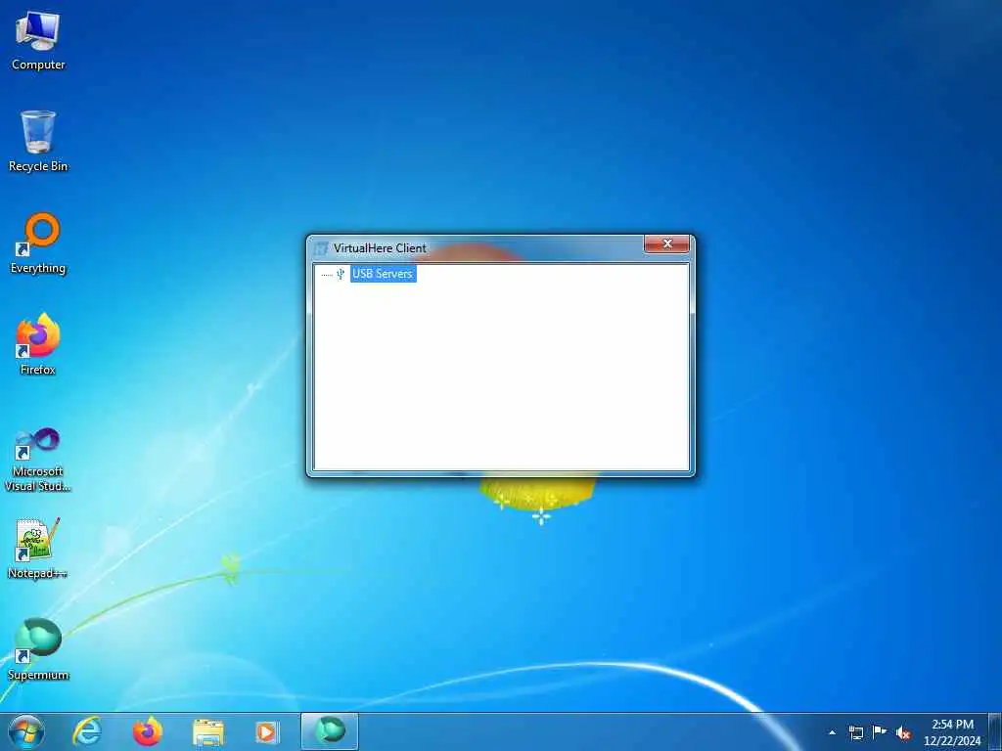This screenshot has width=1002, height=751.
Task: Select the Notepad++ desktop shortcut
Action: coord(38,549)
